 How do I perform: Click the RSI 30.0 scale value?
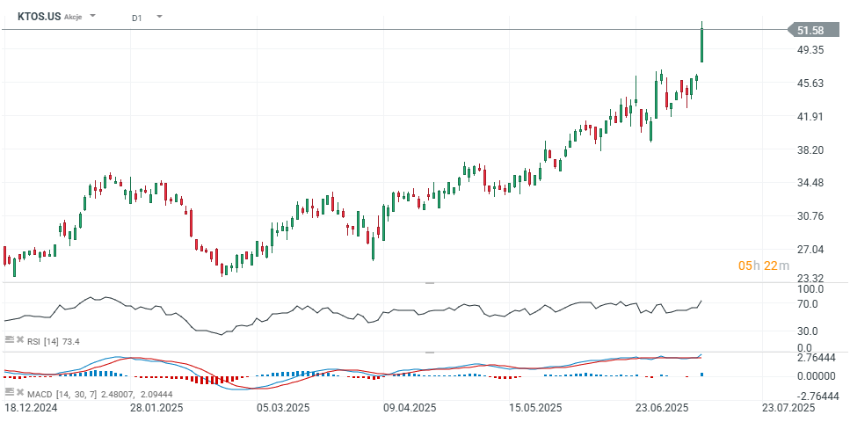pos(809,331)
